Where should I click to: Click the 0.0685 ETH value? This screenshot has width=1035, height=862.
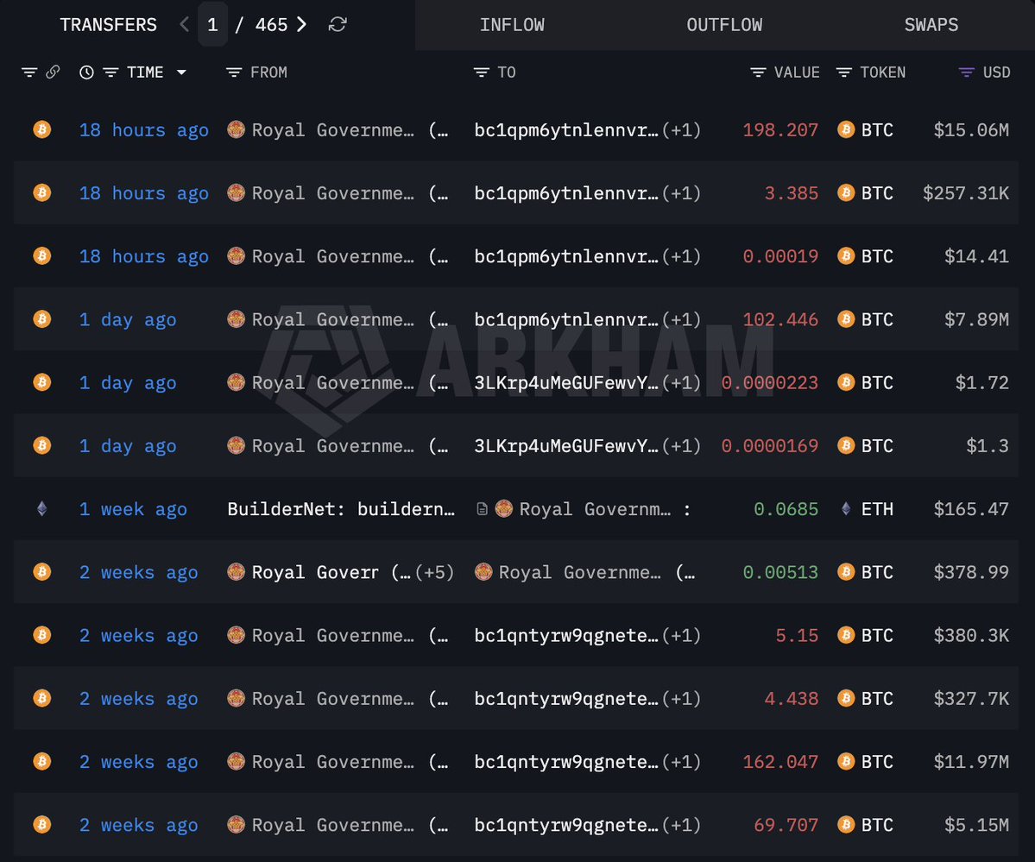tap(786, 509)
